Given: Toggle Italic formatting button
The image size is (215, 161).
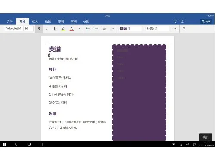Looking at the screenshot, I should tap(47, 29).
